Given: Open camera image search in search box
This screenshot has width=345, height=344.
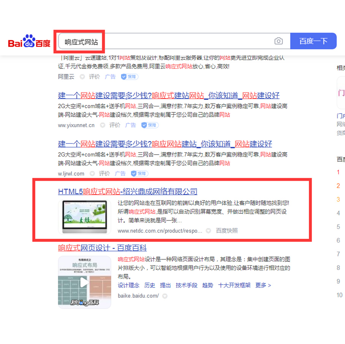Looking at the screenshot, I should pyautogui.click(x=279, y=41).
